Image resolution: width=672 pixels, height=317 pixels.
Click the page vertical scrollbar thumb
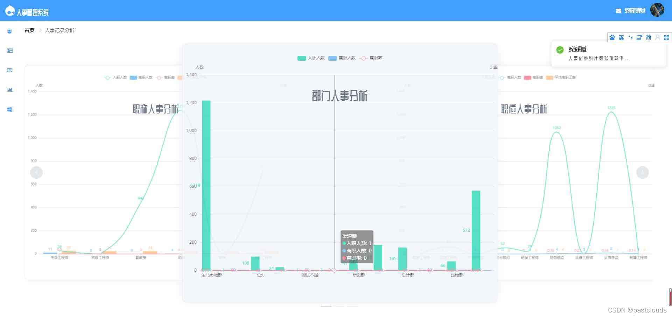[x=670, y=297]
